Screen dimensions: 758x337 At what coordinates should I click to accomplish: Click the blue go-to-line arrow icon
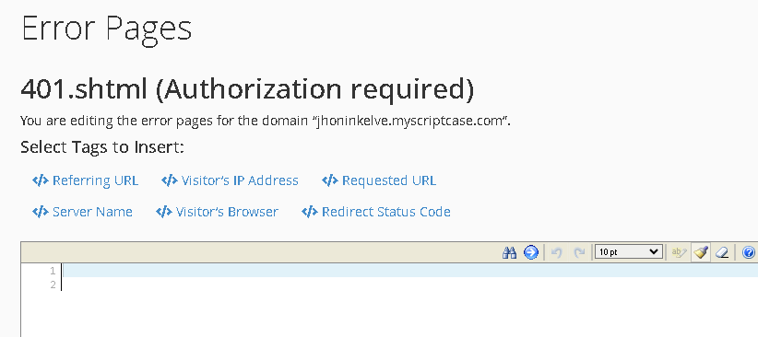click(x=531, y=252)
